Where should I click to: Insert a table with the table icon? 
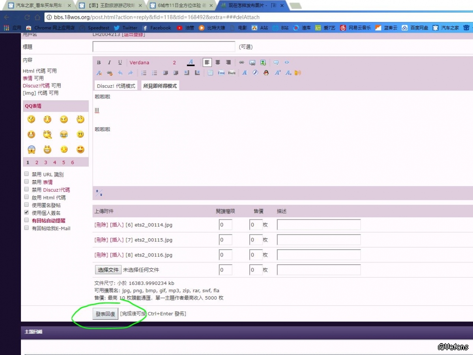(x=210, y=73)
